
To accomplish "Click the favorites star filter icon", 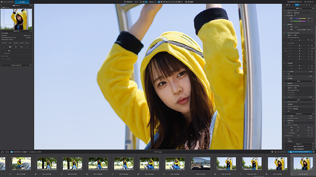I will coord(290,5).
